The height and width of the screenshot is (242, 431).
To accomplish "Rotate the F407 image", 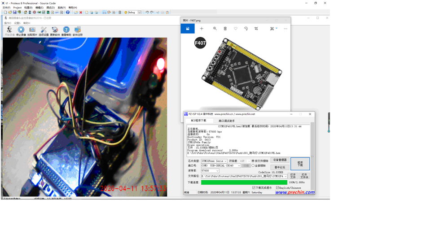I will pyautogui.click(x=246, y=29).
